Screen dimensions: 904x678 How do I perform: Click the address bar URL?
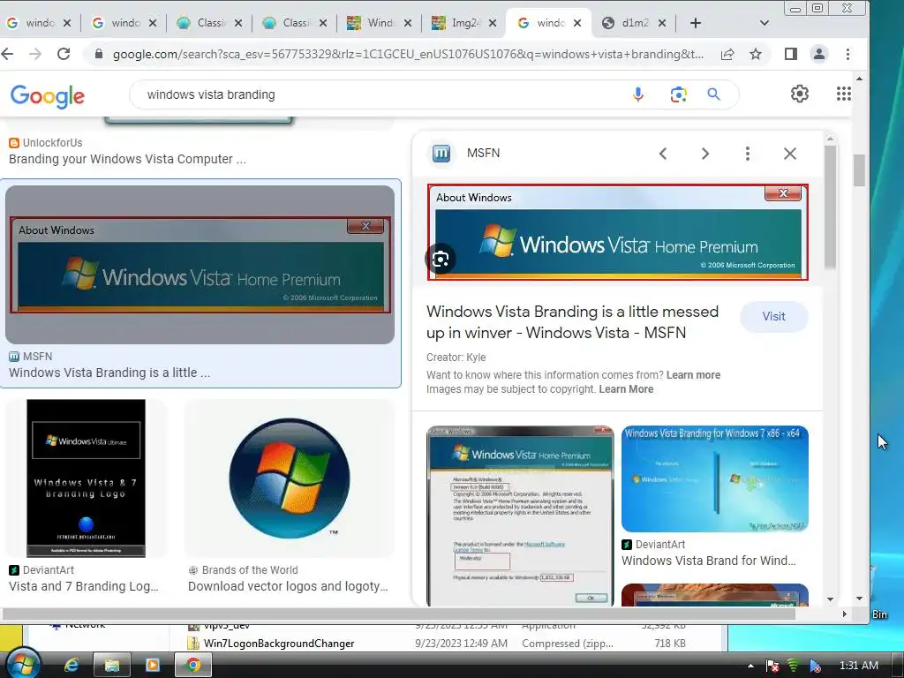408,54
